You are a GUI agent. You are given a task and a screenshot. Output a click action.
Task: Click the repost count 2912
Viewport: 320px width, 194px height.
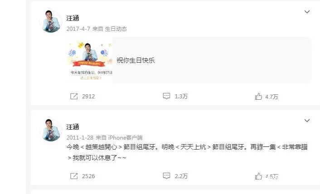pyautogui.click(x=88, y=96)
